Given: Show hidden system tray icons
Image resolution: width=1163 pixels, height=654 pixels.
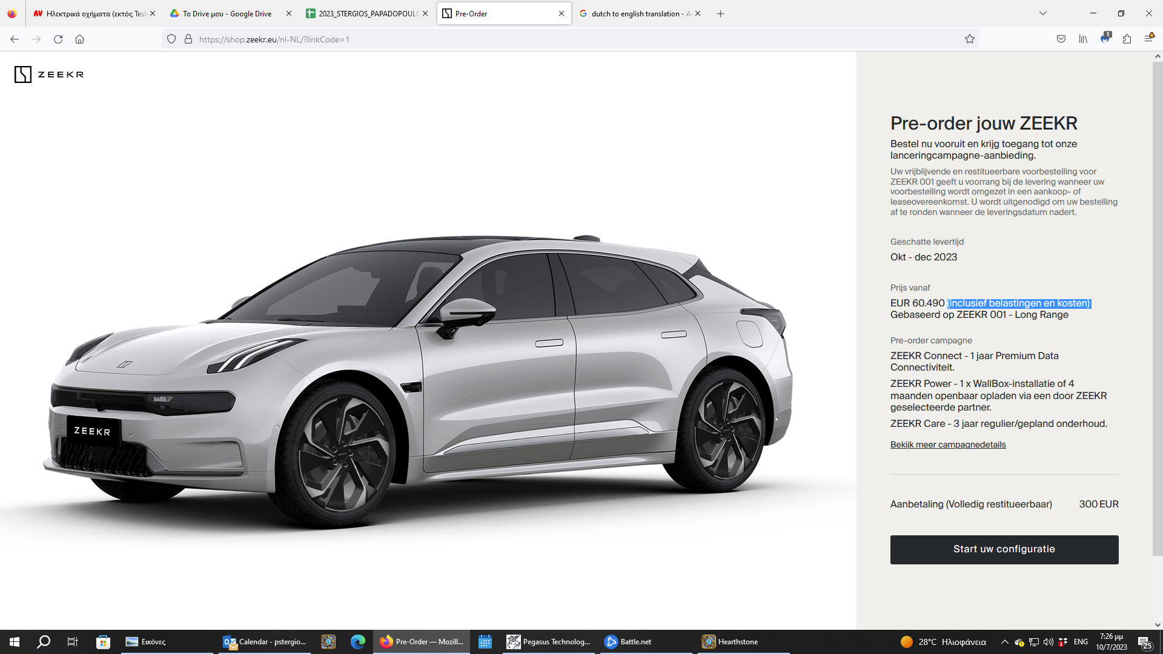Looking at the screenshot, I should [x=1004, y=642].
